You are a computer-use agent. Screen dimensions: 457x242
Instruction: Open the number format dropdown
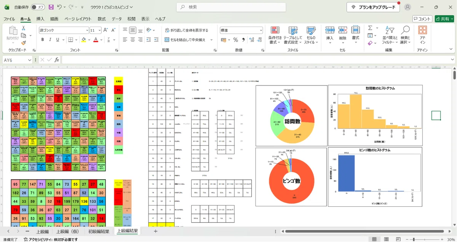coord(261,30)
